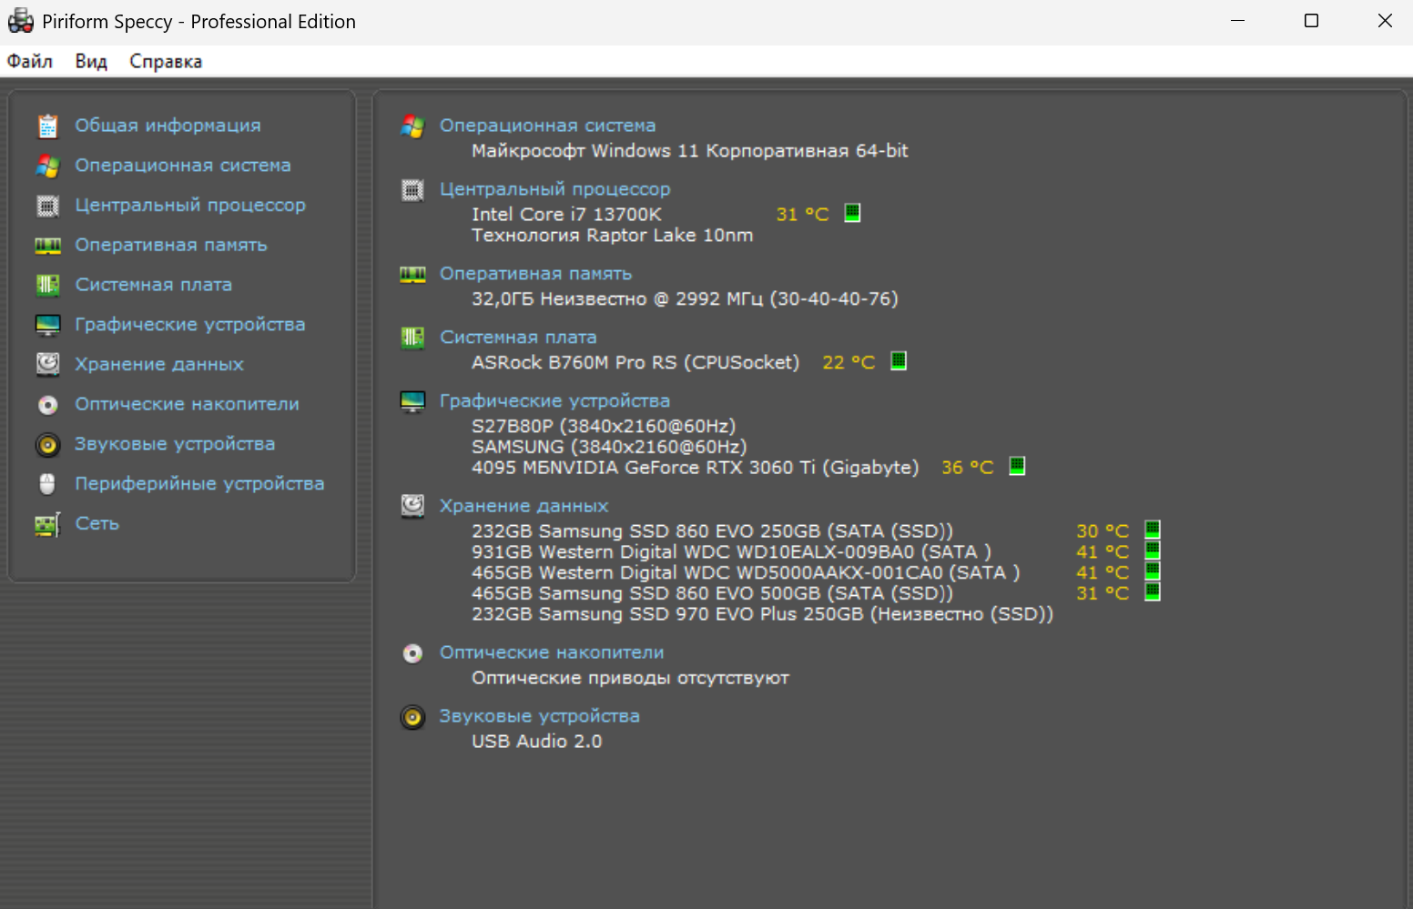Go to Графические устройства in sidebar
The image size is (1413, 909).
coord(189,325)
